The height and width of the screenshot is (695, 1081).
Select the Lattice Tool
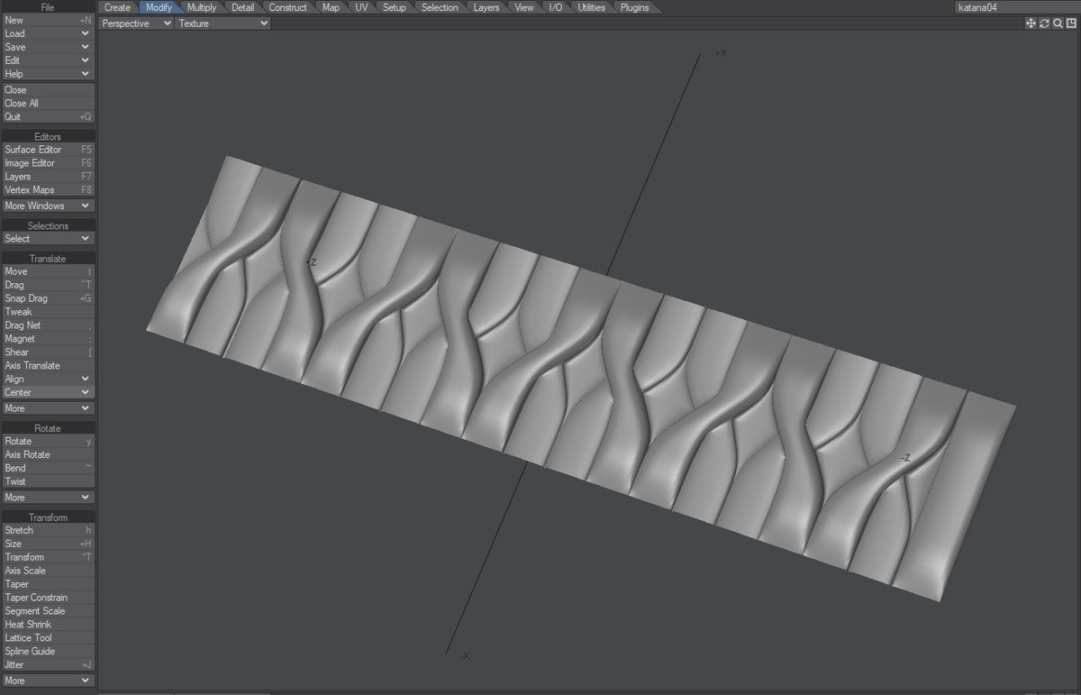point(48,638)
